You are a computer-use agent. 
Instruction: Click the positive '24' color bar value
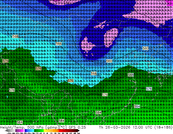[x=59, y=133]
